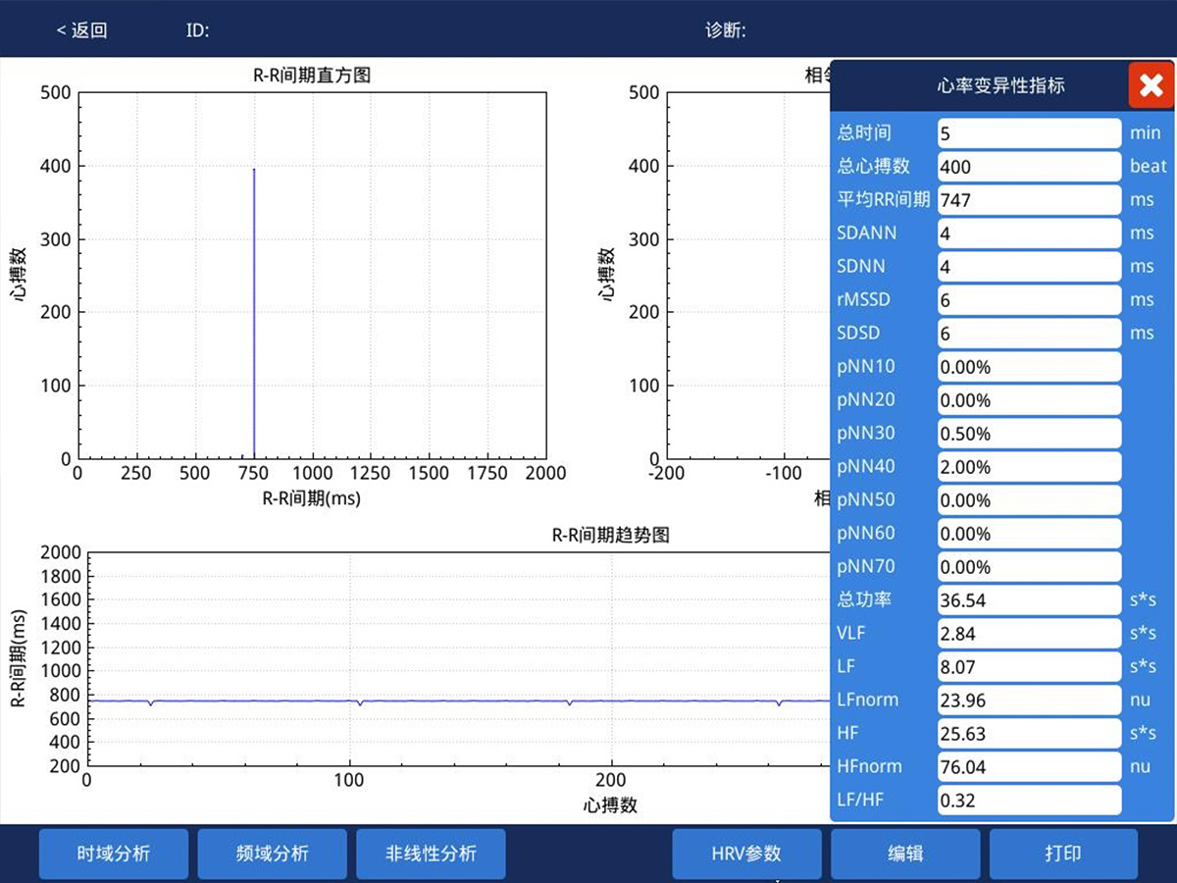Screen dimensions: 1177x883
Task: Switch to 频域分析 view
Action: pyautogui.click(x=273, y=854)
